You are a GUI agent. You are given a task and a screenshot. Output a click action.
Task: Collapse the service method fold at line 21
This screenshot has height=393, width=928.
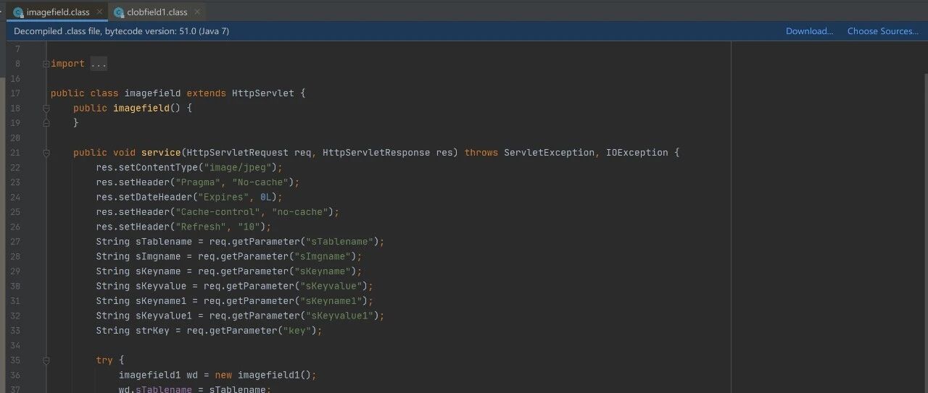(x=46, y=153)
